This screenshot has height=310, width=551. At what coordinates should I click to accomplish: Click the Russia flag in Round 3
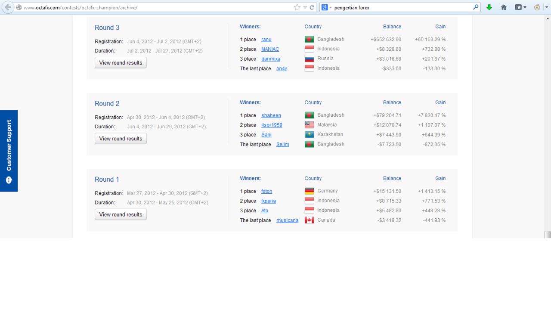click(x=309, y=59)
